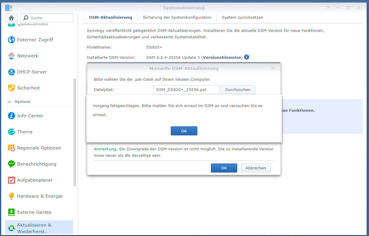The height and width of the screenshot is (236, 369).
Task: Open System zurücksetzen tab
Action: [242, 18]
